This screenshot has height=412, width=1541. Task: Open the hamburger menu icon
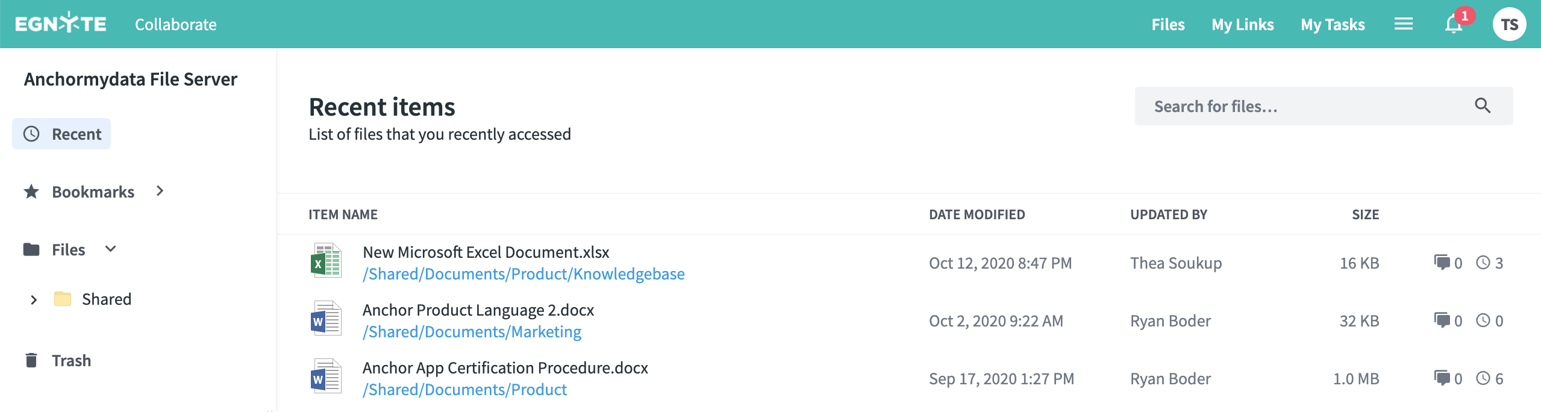tap(1403, 24)
